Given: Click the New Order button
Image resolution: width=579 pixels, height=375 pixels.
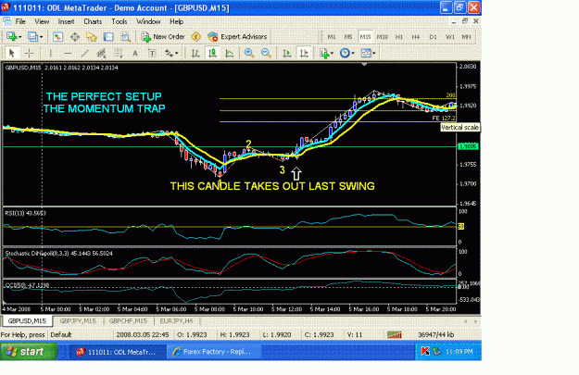Looking at the screenshot, I should click(163, 36).
